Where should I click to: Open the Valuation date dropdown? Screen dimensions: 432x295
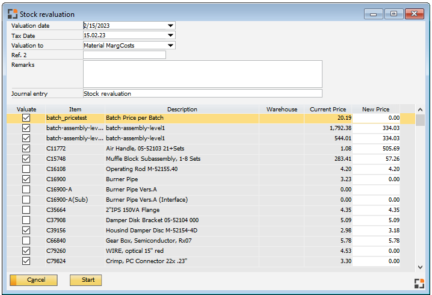(x=171, y=26)
